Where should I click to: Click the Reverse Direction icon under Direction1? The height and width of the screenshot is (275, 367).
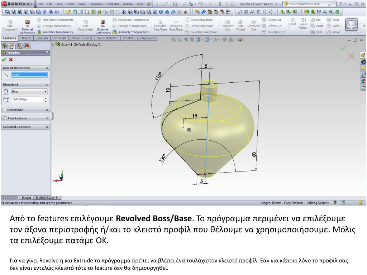coord(6,91)
